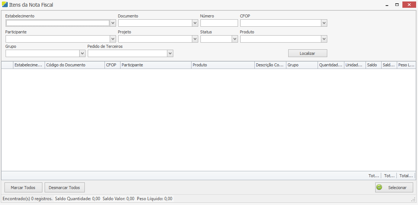Focus the Número input field
Image resolution: width=418 pixels, height=205 pixels.
pyautogui.click(x=219, y=23)
